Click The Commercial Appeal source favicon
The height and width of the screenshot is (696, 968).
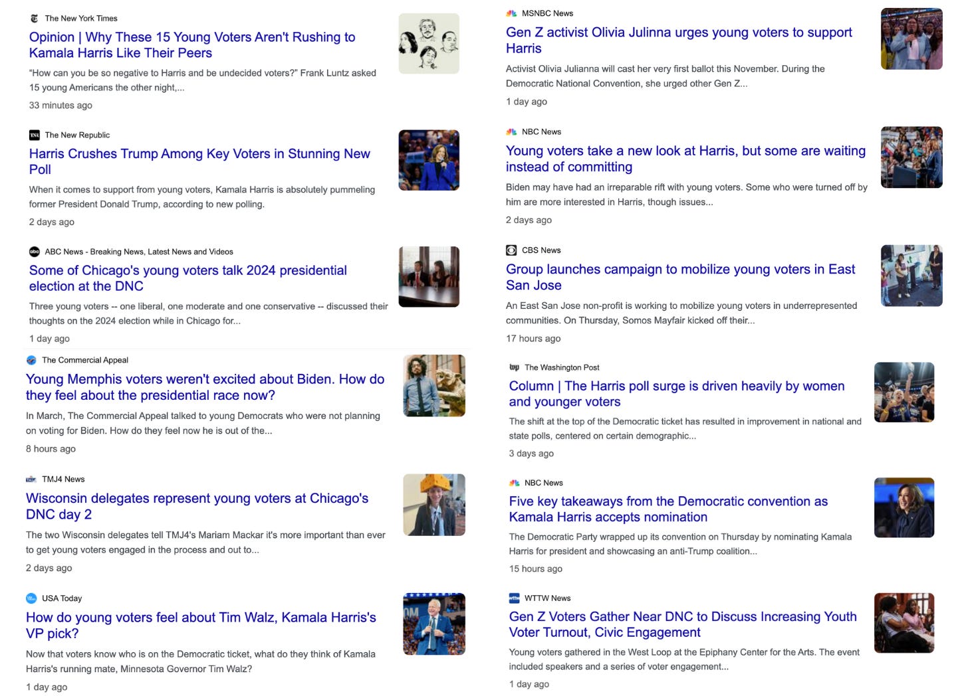31,360
